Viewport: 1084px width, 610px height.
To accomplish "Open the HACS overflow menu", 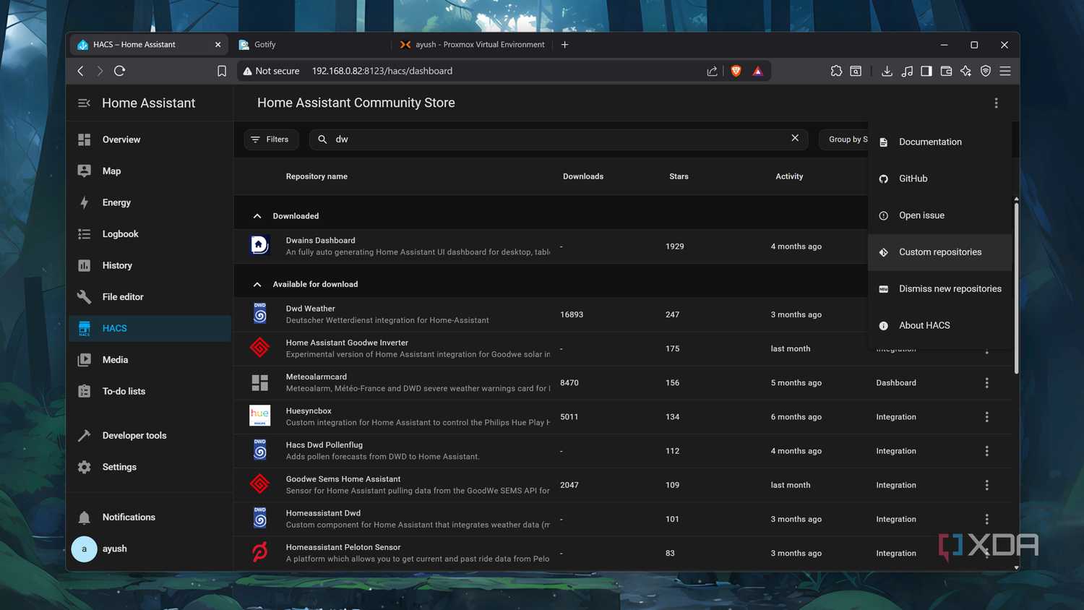I will (x=996, y=103).
